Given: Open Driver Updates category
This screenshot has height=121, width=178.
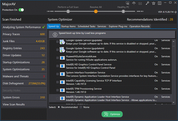Looking at the screenshot, I should 24,55.
